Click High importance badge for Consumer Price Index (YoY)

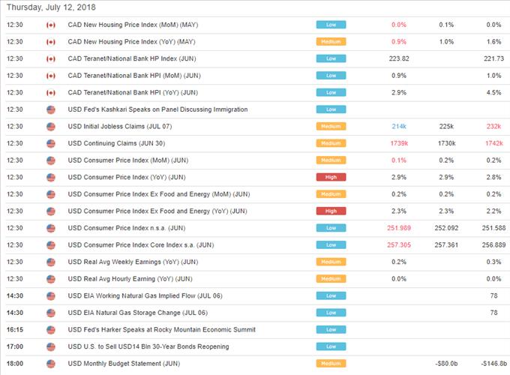tap(331, 177)
